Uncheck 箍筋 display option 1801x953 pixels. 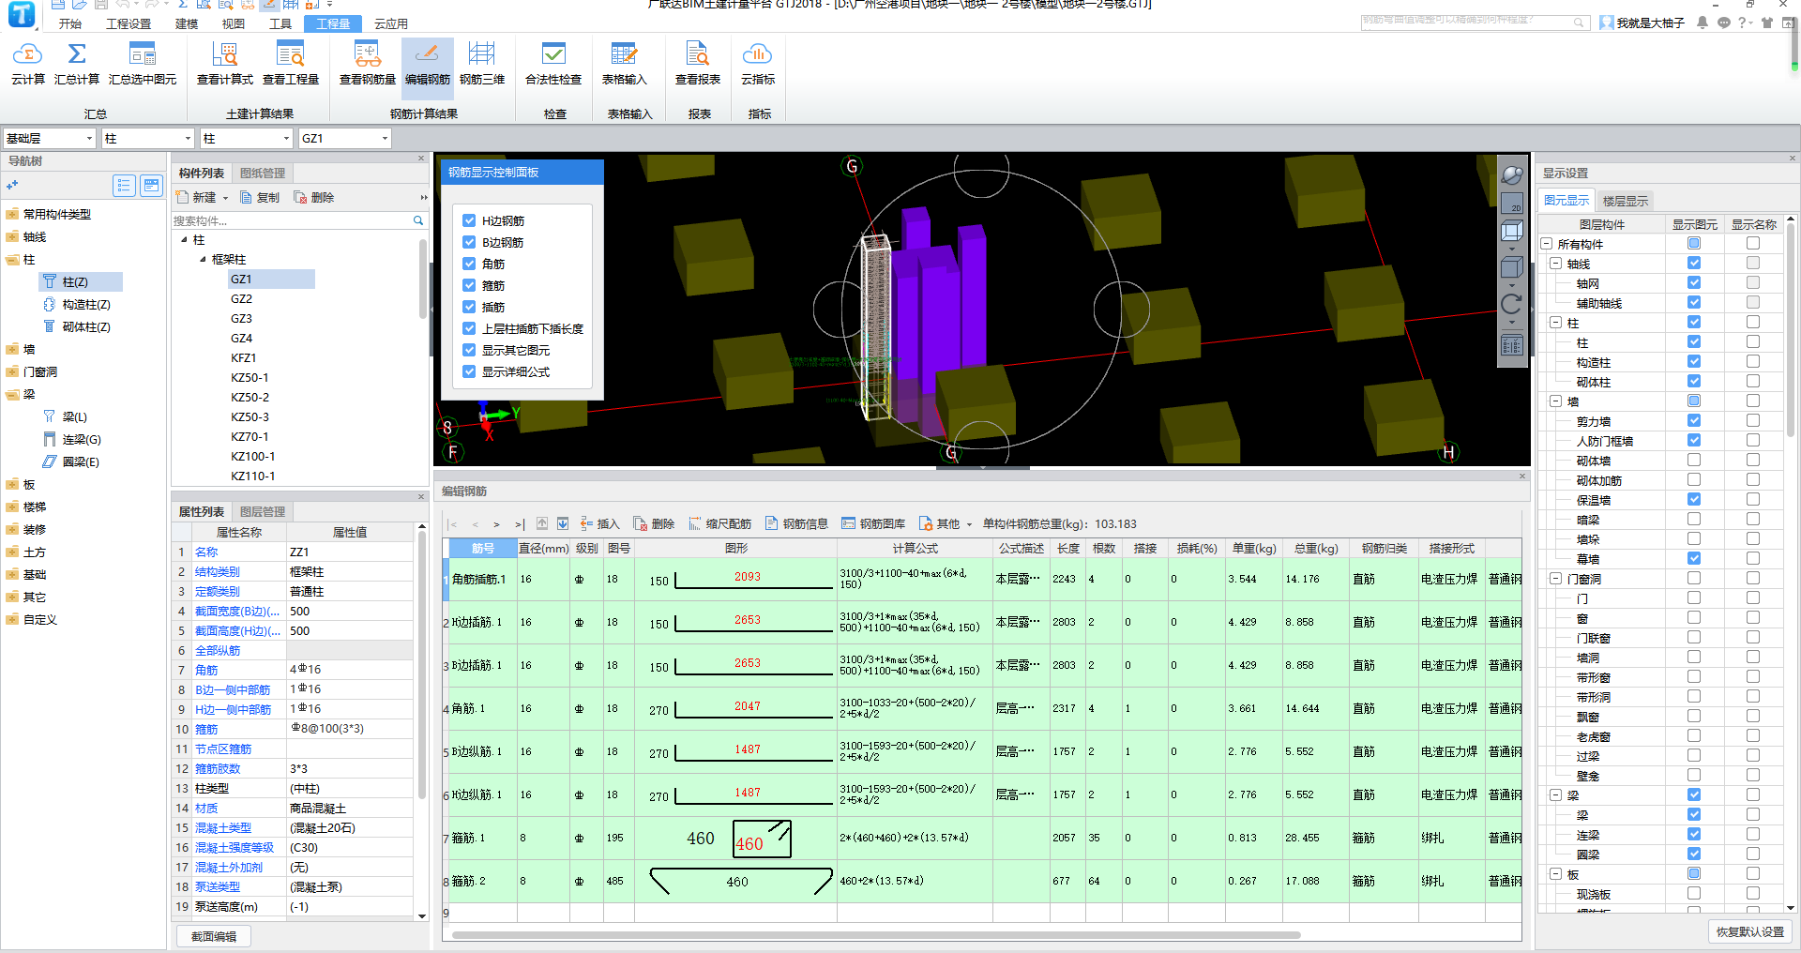point(469,285)
